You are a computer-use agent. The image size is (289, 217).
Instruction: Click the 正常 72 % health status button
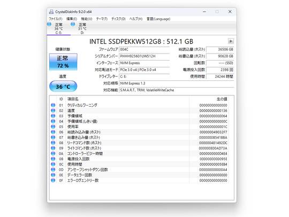(x=63, y=62)
